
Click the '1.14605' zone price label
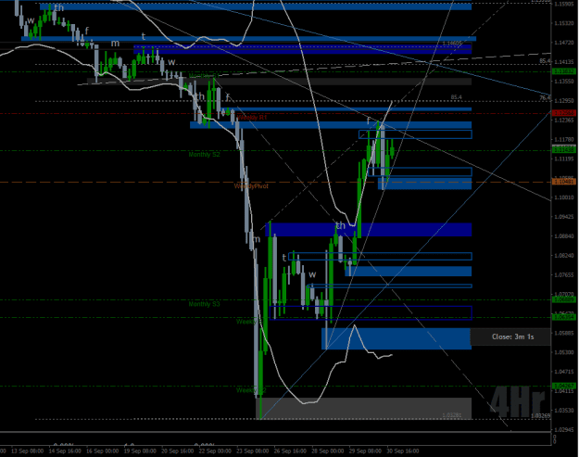[x=452, y=44]
